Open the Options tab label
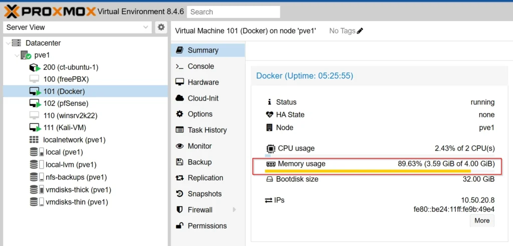The height and width of the screenshot is (246, 513). click(x=200, y=114)
